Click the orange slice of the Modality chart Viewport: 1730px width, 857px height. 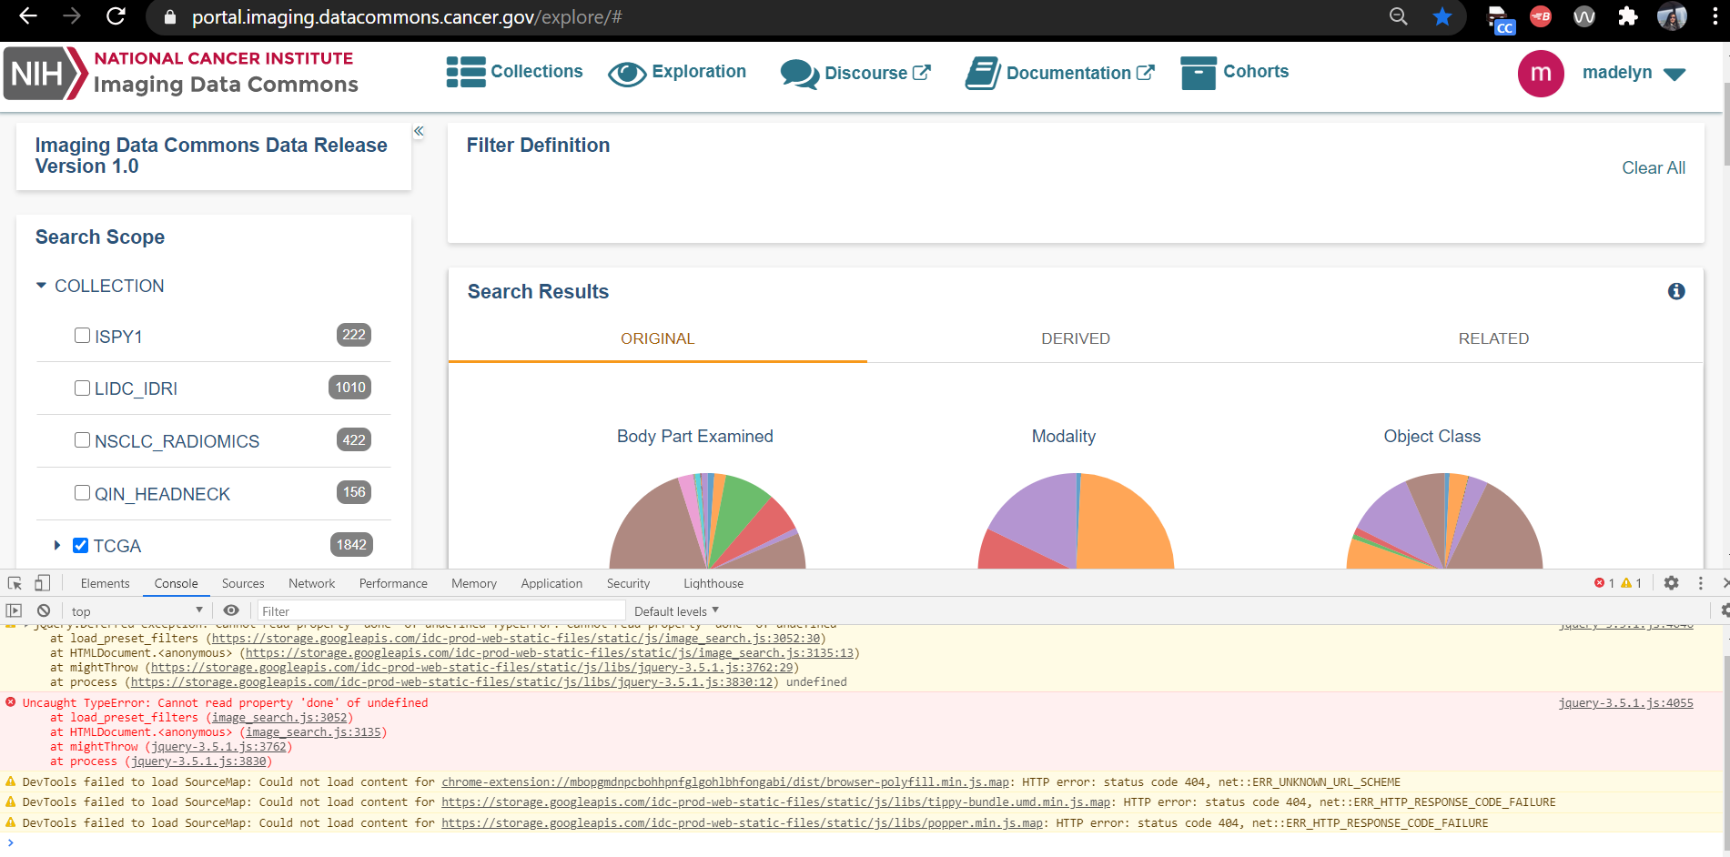click(x=1119, y=519)
